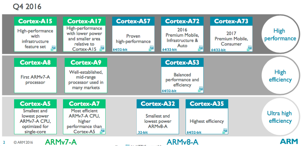
Task: Select the Cortex-A5 header
Action: pos(35,104)
